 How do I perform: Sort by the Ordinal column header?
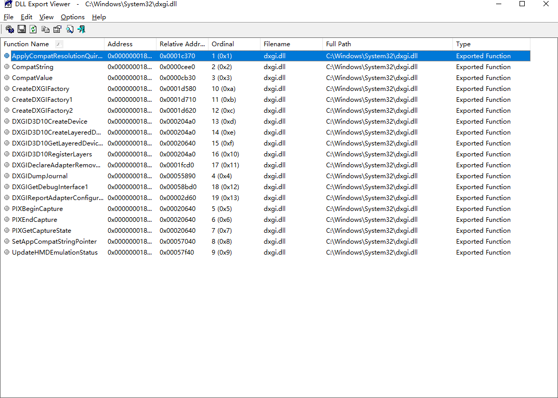(234, 44)
